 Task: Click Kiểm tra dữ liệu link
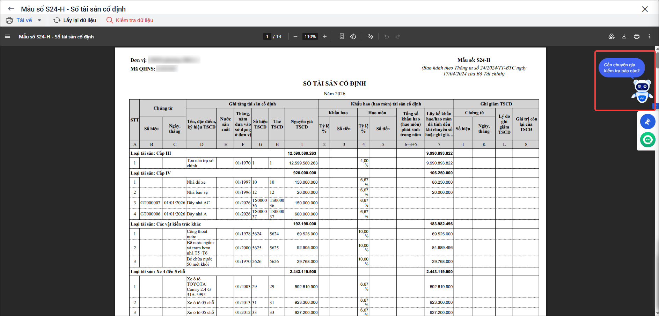click(x=130, y=20)
